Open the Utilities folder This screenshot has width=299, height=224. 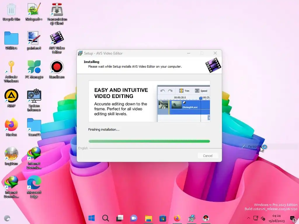(x=11, y=41)
